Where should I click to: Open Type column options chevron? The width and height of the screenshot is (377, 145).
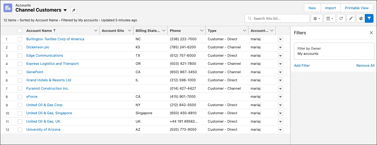tap(244, 31)
